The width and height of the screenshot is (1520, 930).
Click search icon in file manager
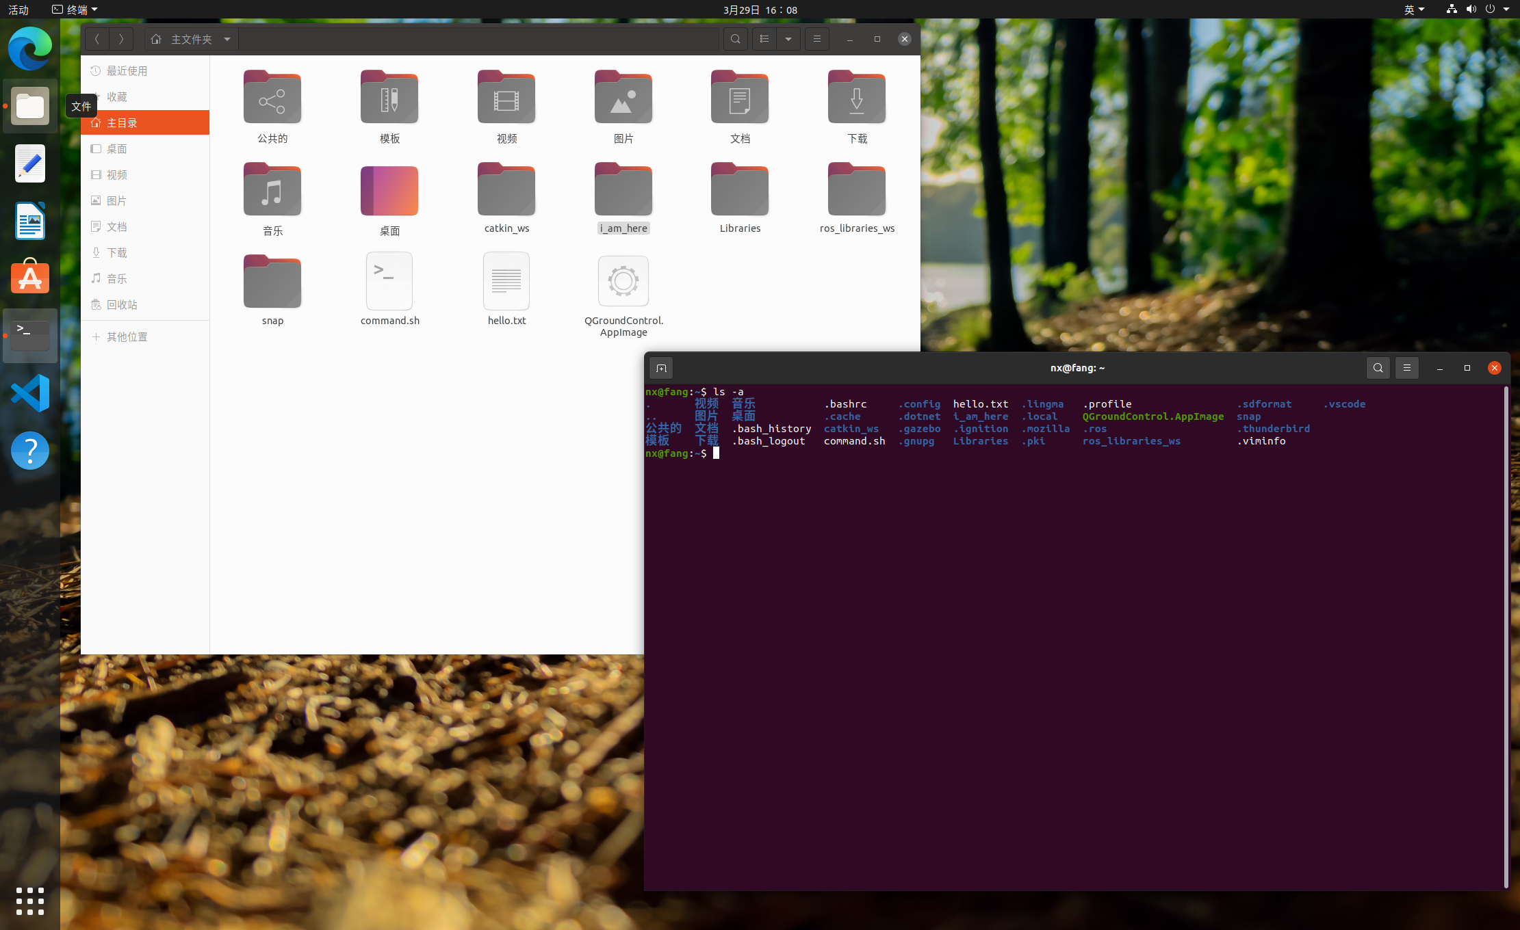pyautogui.click(x=736, y=39)
